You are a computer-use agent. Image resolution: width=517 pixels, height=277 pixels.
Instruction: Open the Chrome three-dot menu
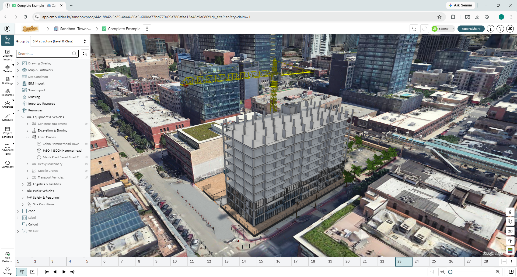coord(511,17)
